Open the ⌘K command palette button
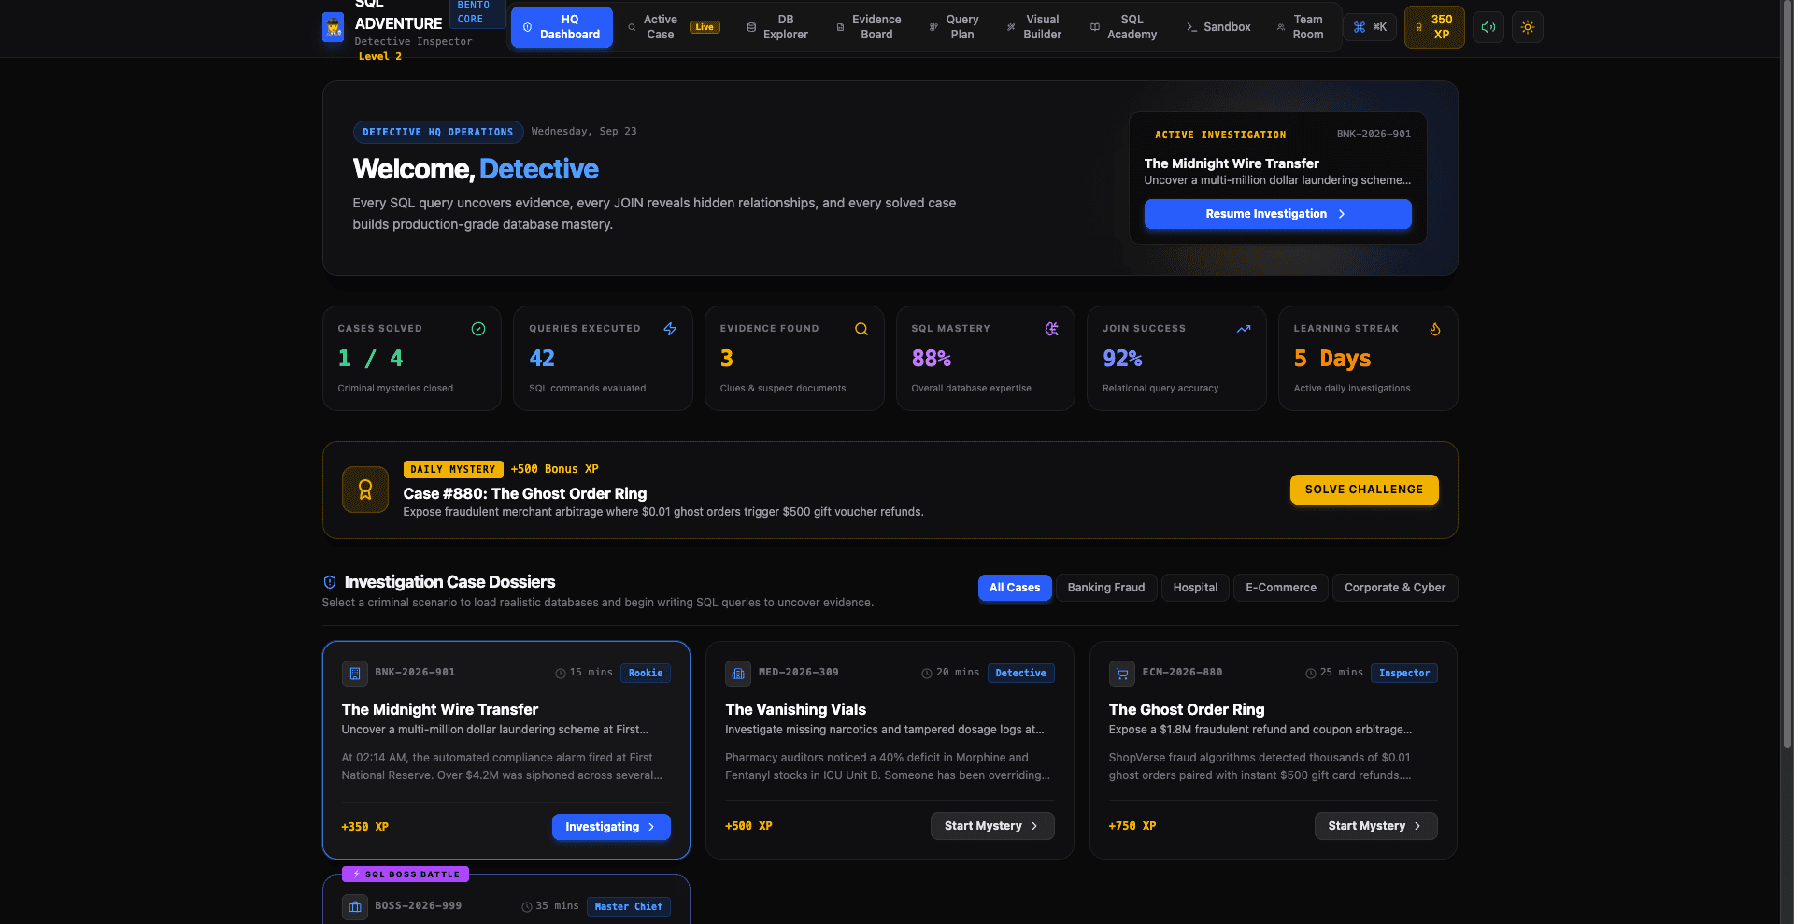Screen dimensions: 1794x924 tap(1370, 27)
